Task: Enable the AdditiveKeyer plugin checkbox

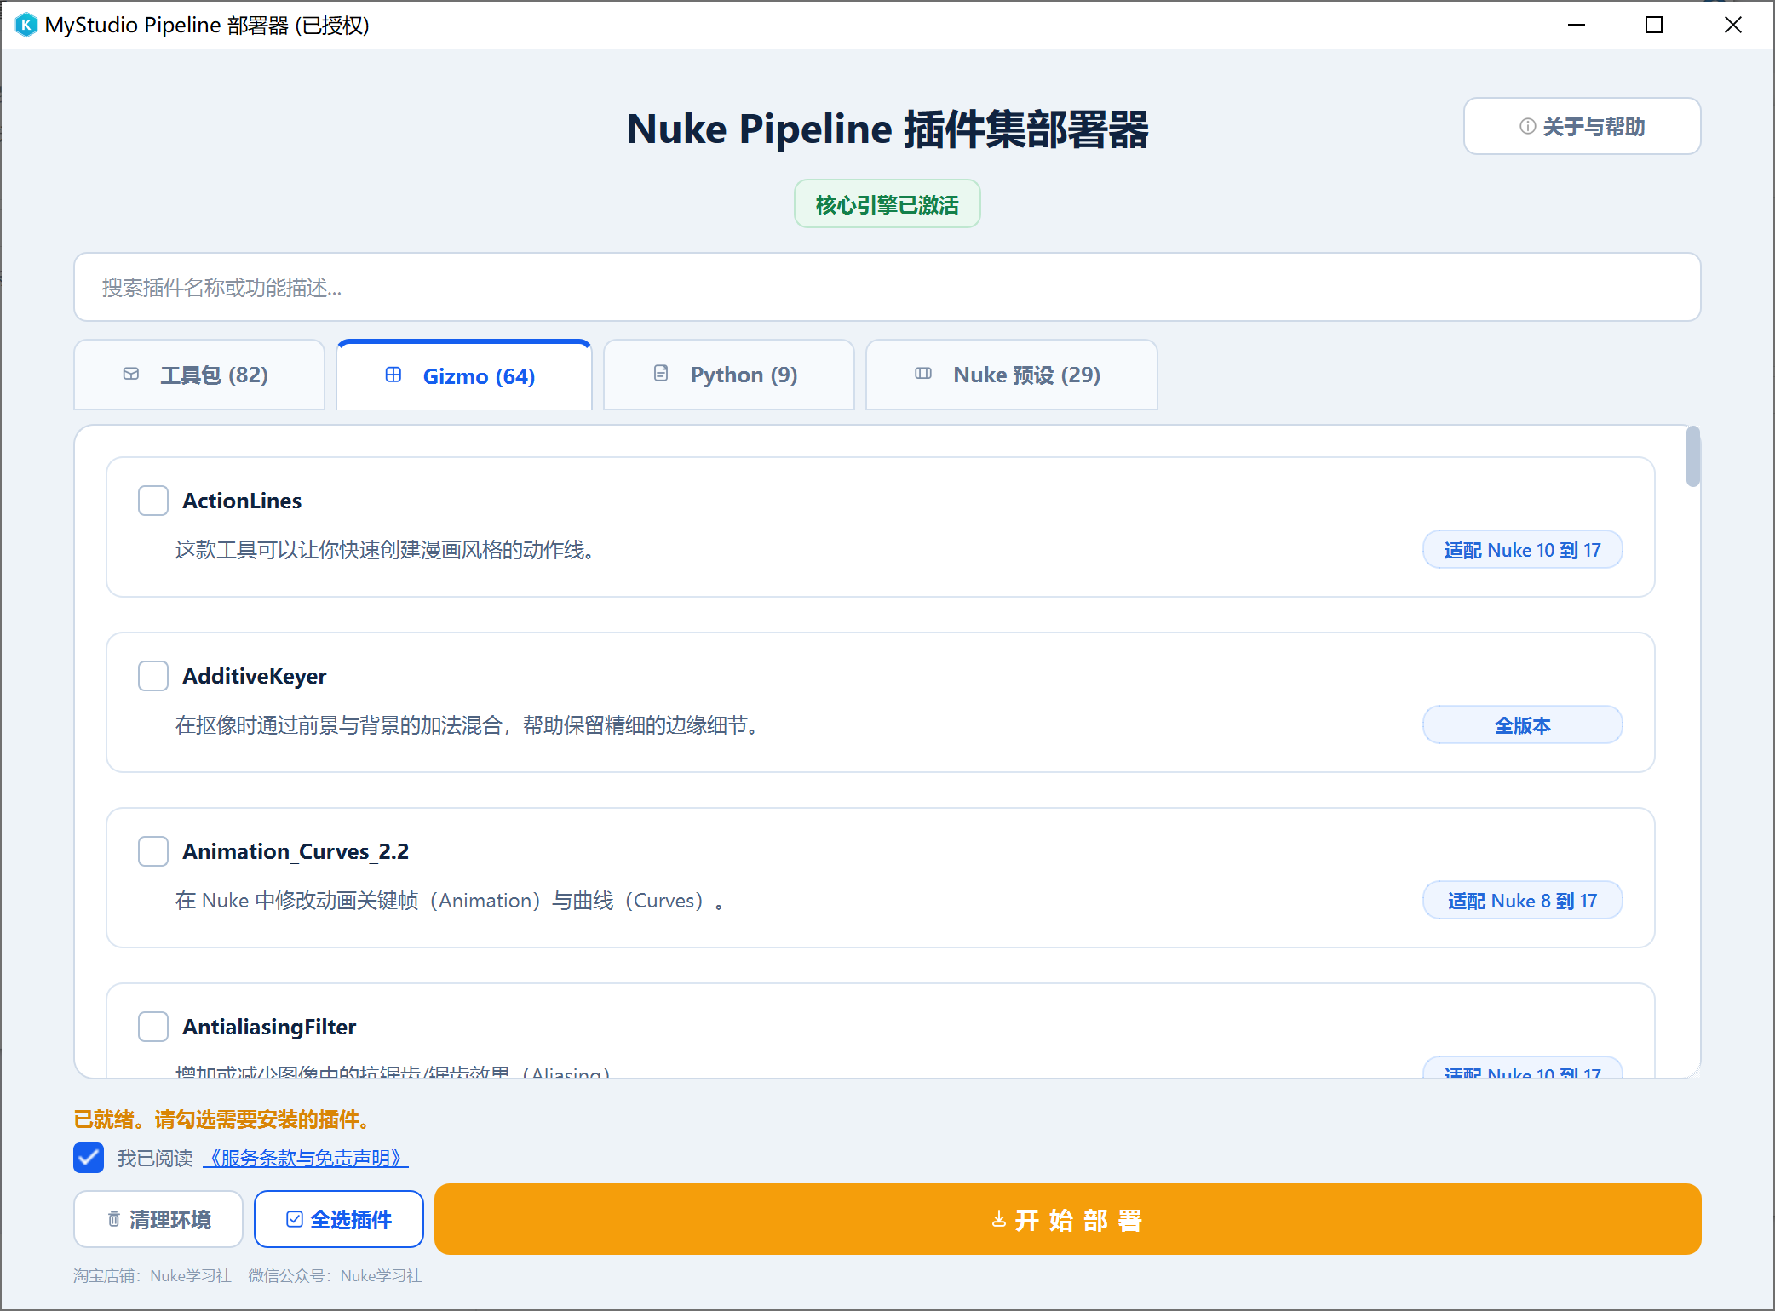Action: click(153, 676)
